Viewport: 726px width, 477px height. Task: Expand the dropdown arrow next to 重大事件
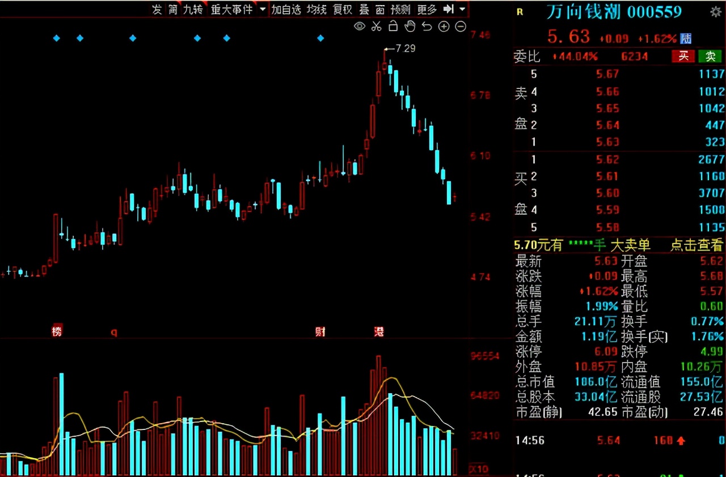[263, 9]
